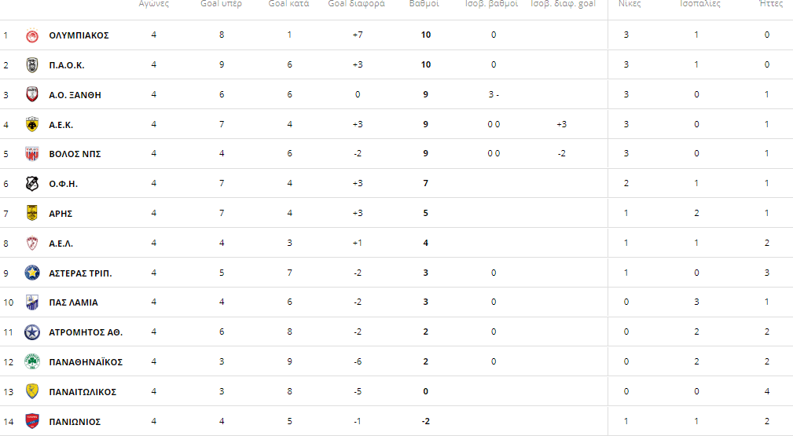The width and height of the screenshot is (793, 436).
Task: Select the Α.Ε.Λ. row team name
Action: 61,244
